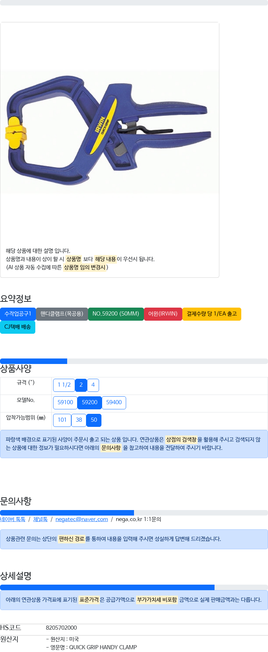Open the 채널톡 link
Screen dimensions: 268x652
click(40, 519)
